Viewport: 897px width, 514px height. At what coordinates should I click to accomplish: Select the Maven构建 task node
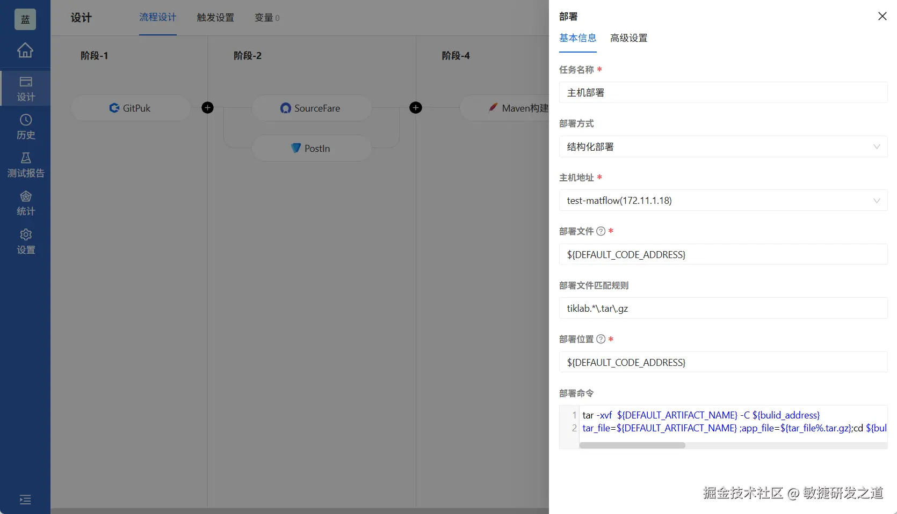[505, 108]
